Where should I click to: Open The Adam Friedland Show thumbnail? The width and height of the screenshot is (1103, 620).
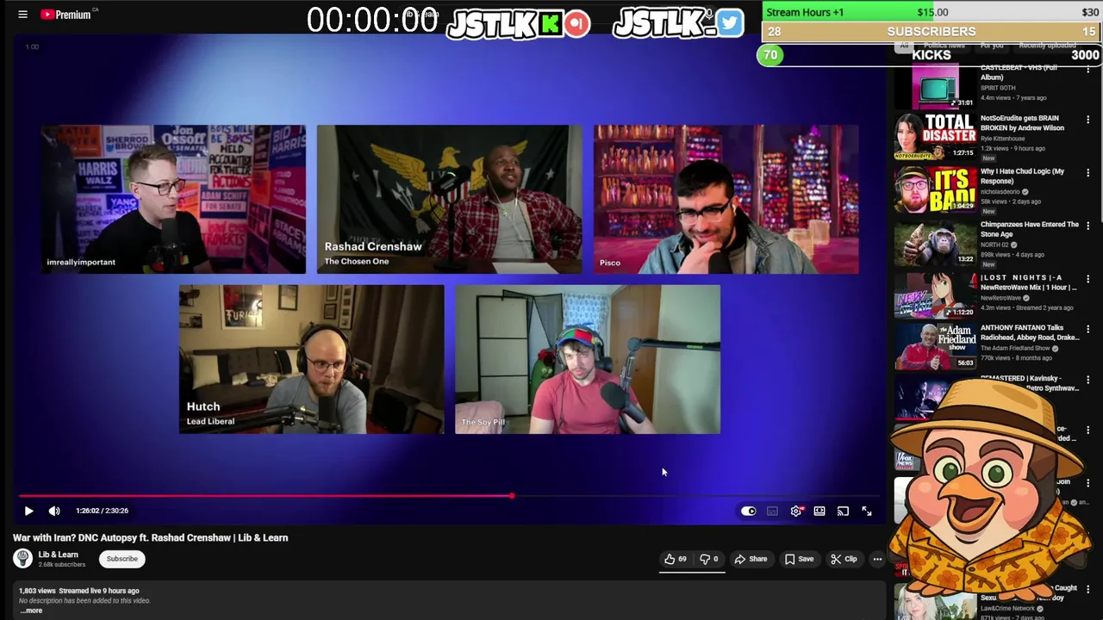tap(935, 346)
